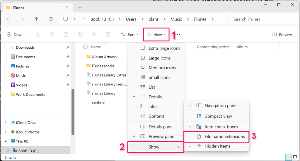The height and width of the screenshot is (161, 300).
Task: Open Work Documents in navigation pane
Action: pos(30,94)
